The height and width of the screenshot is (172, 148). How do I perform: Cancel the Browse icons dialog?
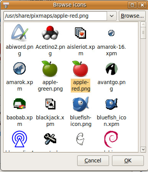tap(93, 160)
